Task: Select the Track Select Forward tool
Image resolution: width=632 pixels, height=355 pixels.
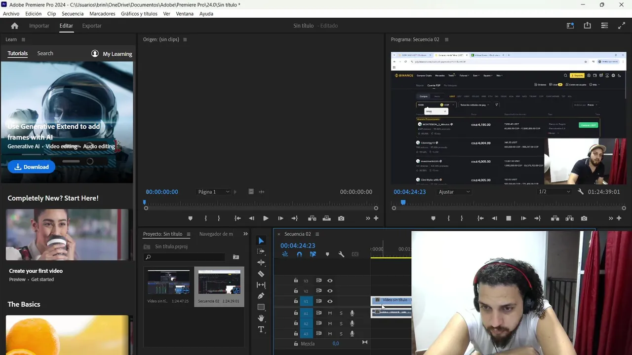Action: click(261, 251)
